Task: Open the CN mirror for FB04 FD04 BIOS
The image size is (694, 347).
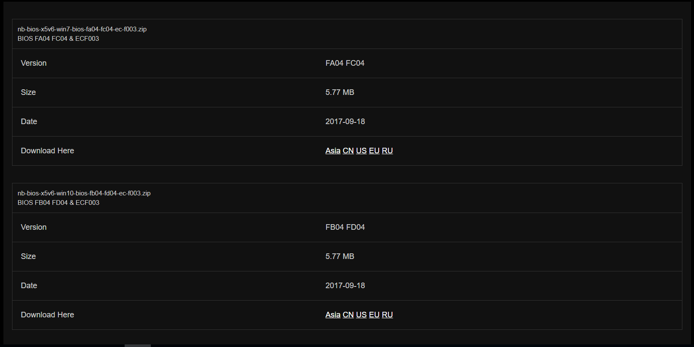Action: pos(348,315)
